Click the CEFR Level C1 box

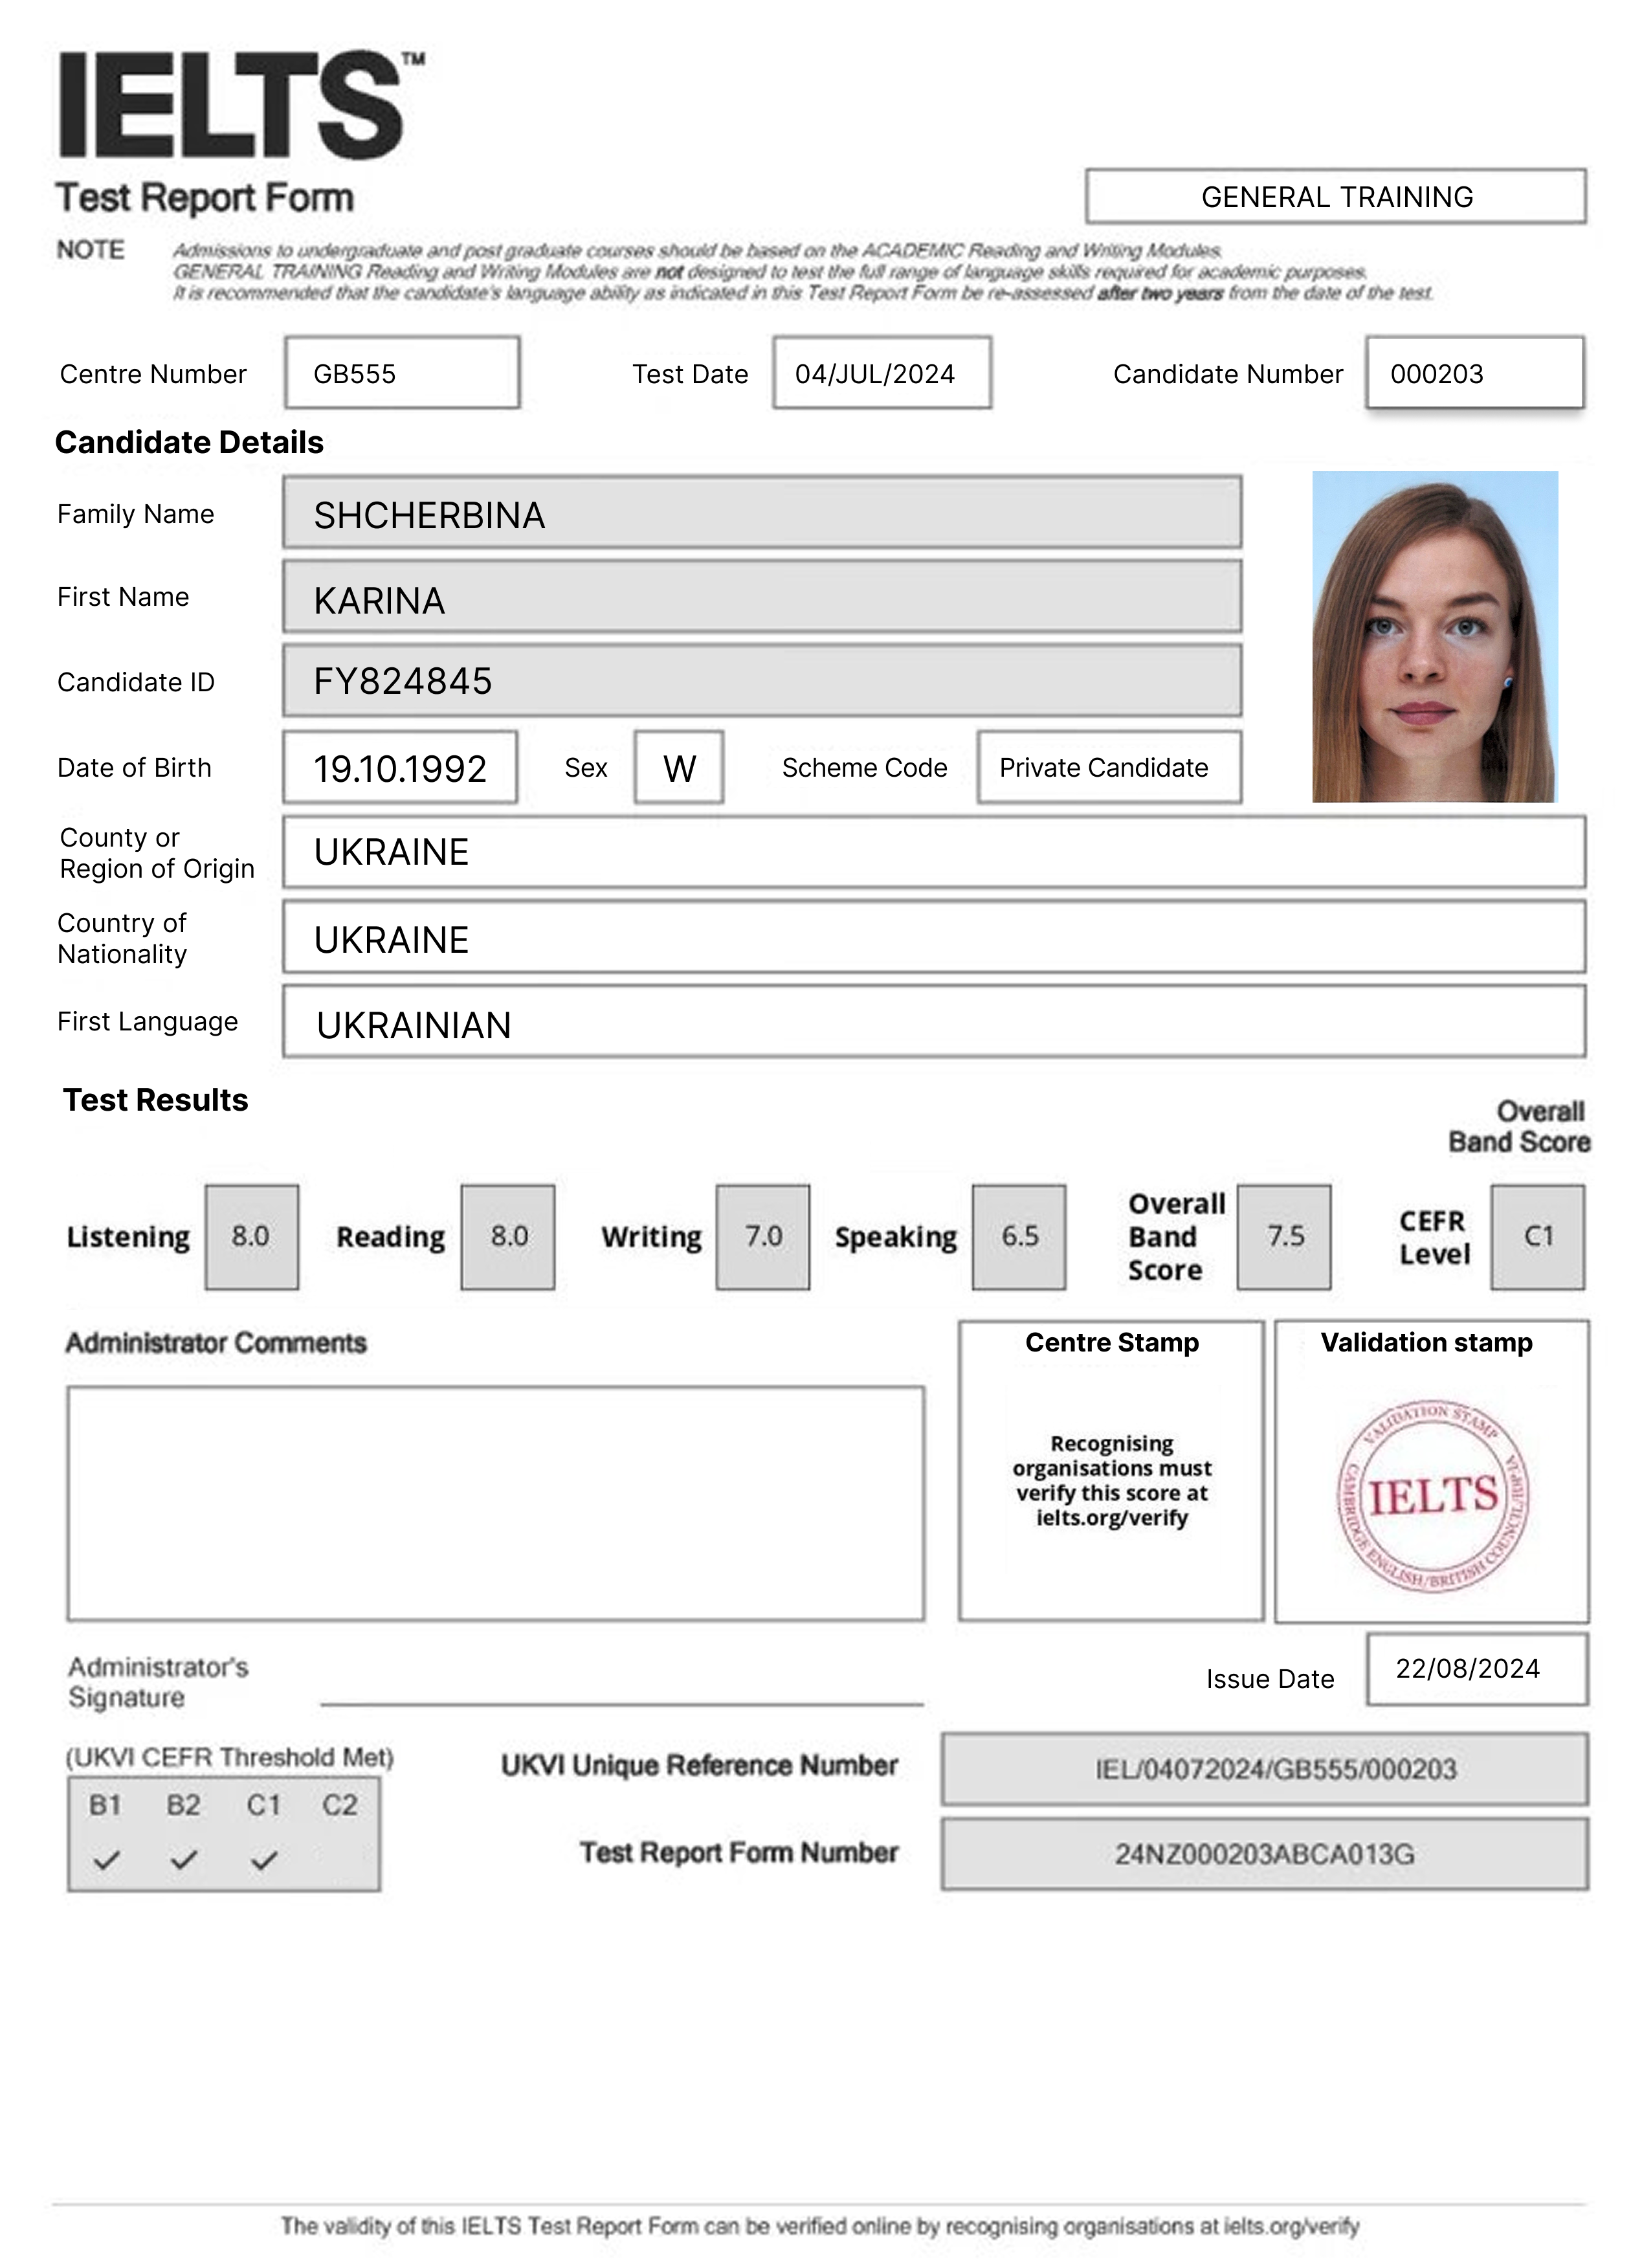(x=1537, y=1237)
